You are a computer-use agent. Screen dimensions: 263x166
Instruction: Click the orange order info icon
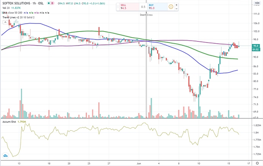point(171,7)
